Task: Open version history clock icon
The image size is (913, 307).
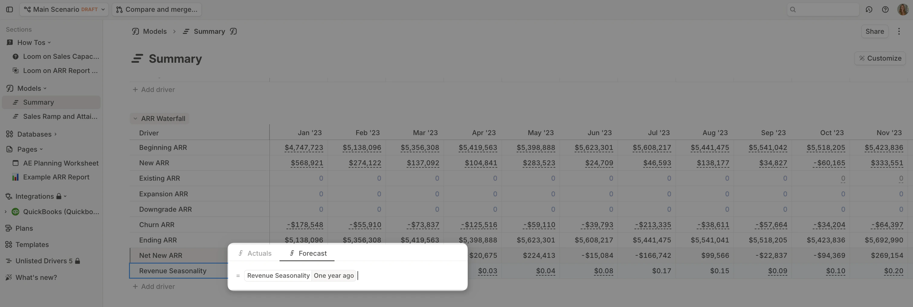Action: (869, 10)
